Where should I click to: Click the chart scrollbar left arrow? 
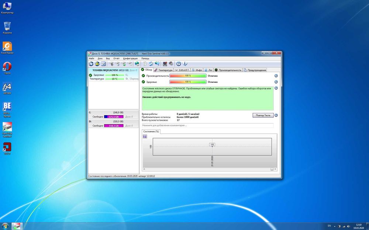[x=144, y=169]
